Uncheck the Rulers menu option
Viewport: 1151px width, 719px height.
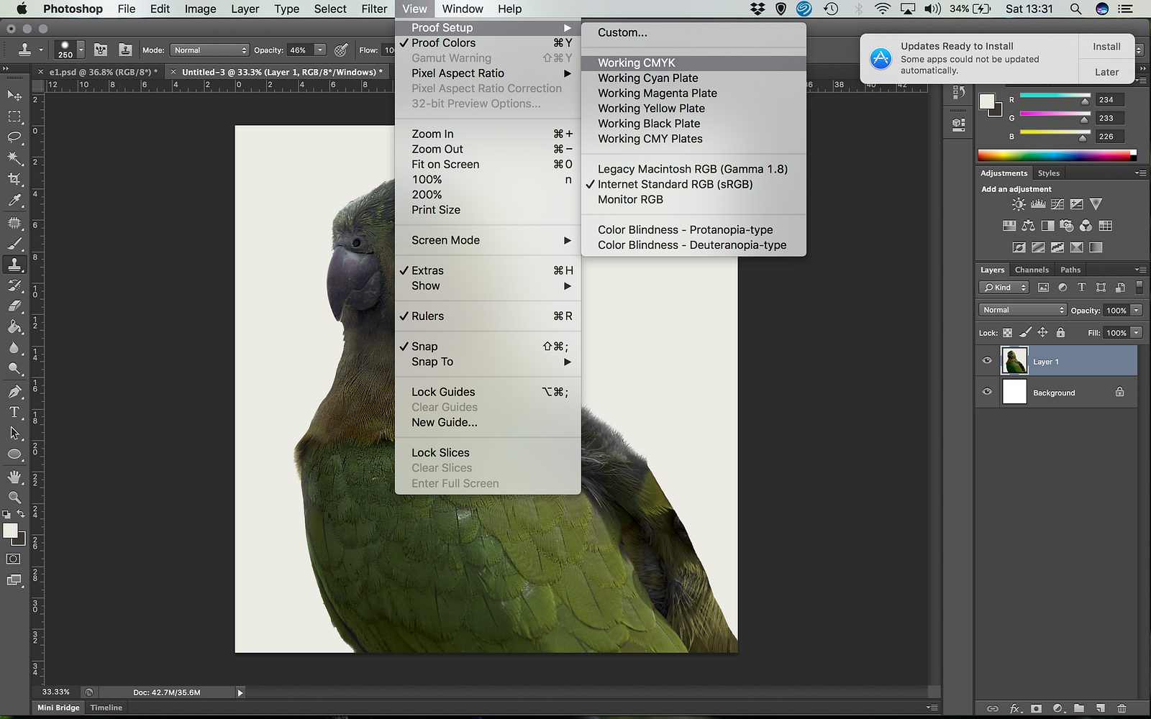[427, 316]
